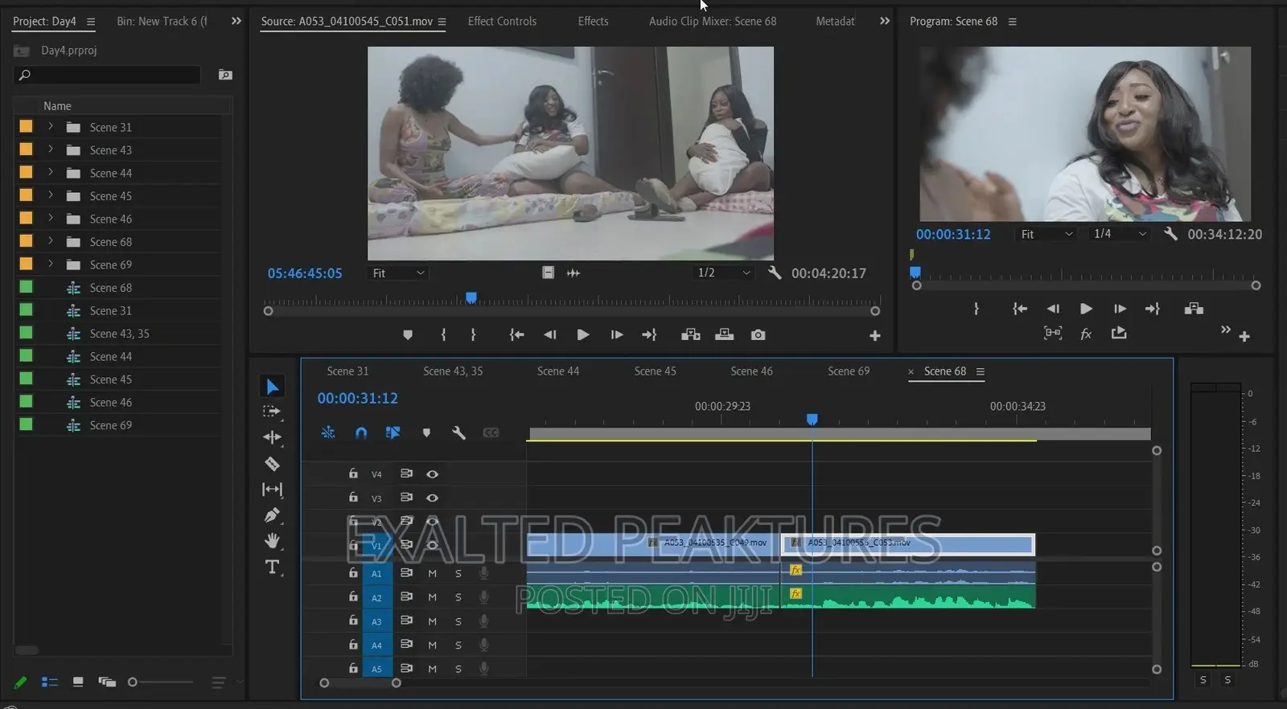1287x709 pixels.
Task: Step forward one frame in Program monitor
Action: pyautogui.click(x=1120, y=309)
